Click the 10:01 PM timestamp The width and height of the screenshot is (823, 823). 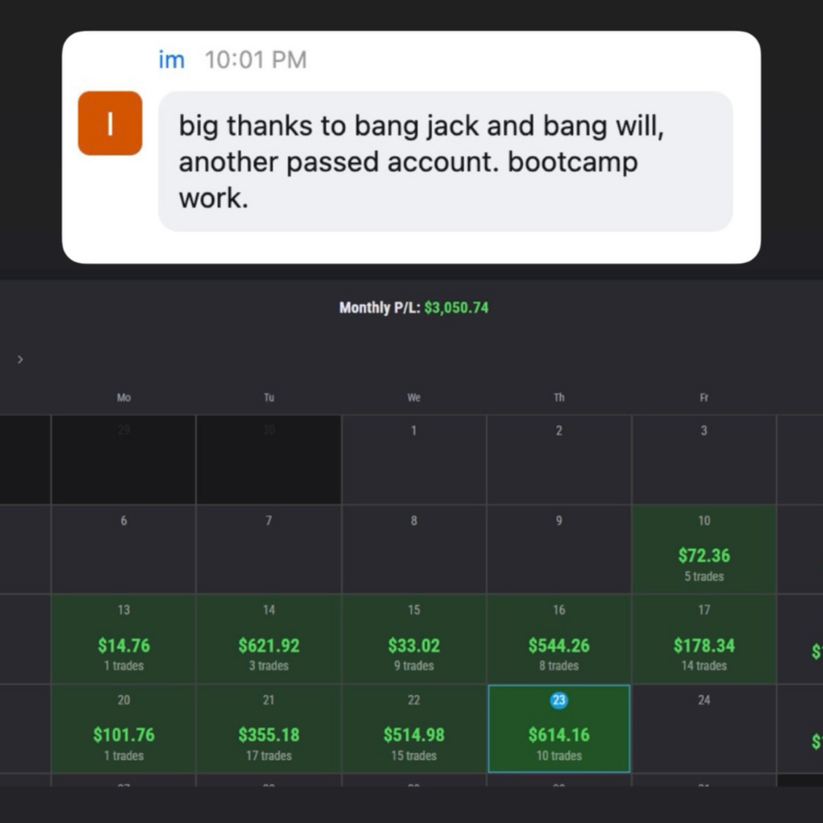(256, 60)
